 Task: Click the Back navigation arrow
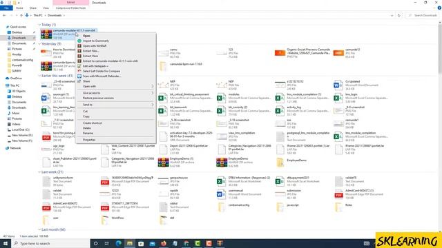4,15
